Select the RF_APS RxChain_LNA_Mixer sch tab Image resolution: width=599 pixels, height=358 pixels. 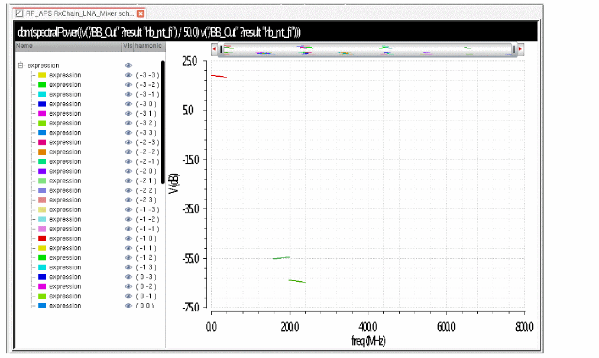point(80,14)
